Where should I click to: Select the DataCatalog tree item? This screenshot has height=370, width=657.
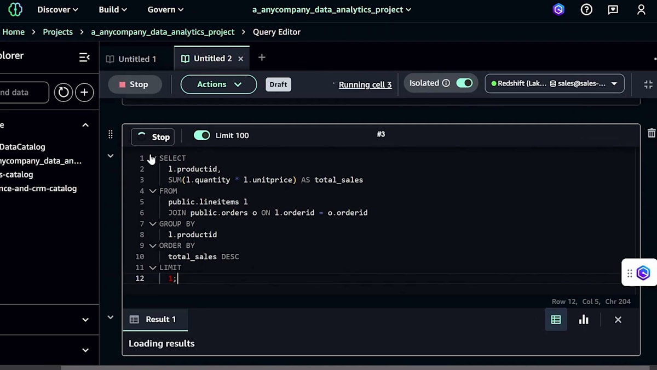22,147
